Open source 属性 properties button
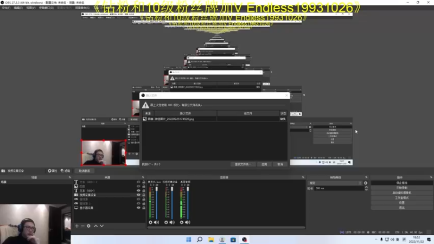 pos(52,171)
